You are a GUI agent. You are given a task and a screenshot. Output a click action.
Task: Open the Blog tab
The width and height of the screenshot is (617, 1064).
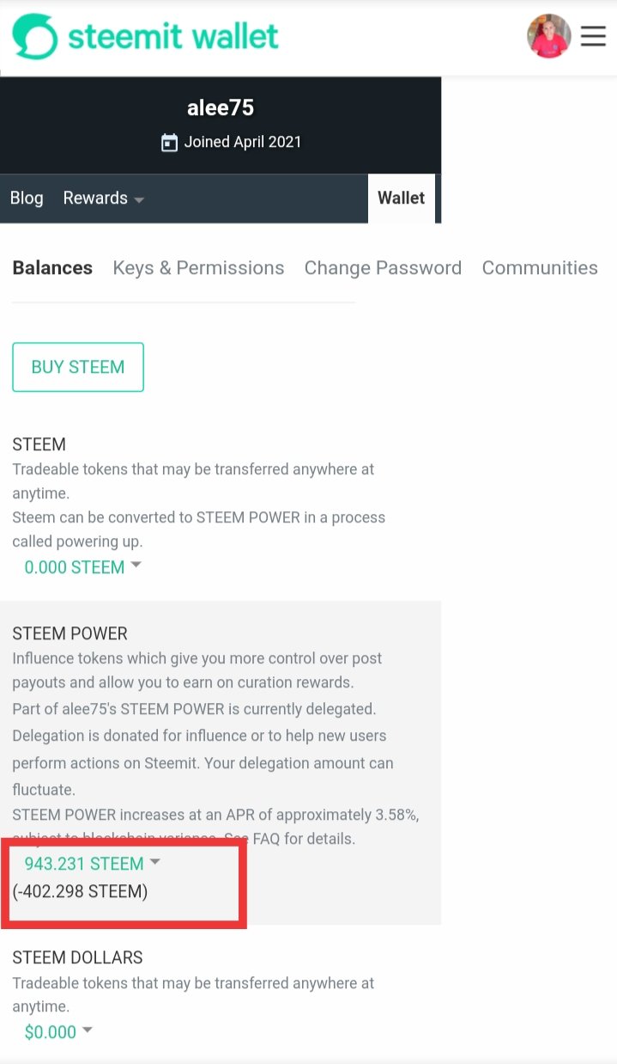coord(27,199)
